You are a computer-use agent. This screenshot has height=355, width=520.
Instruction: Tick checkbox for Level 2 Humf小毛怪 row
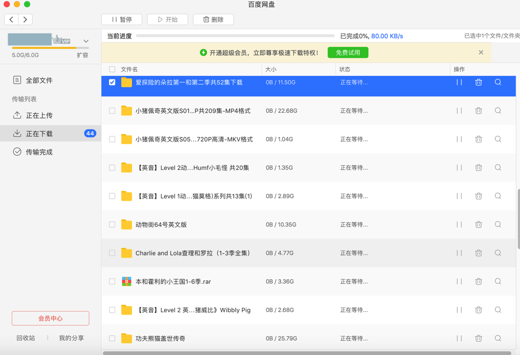point(112,167)
